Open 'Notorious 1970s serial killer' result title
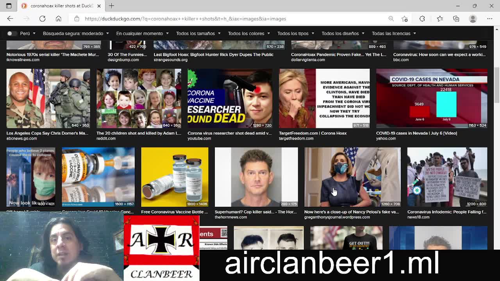500x281 pixels. pyautogui.click(x=53, y=55)
